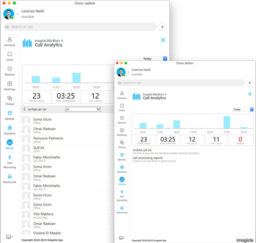Open Meetings in the front window sidebar

click(122, 132)
